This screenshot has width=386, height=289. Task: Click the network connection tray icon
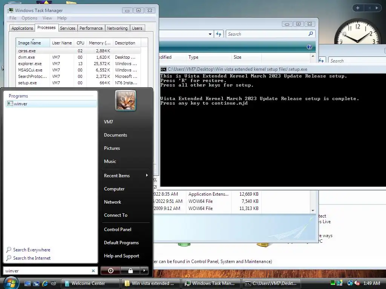click(350, 283)
